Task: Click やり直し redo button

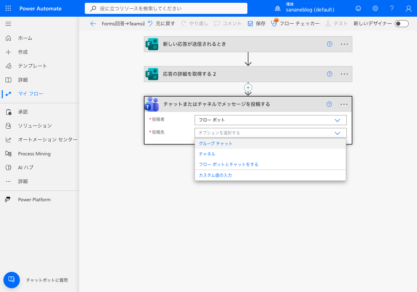Action: pyautogui.click(x=195, y=24)
